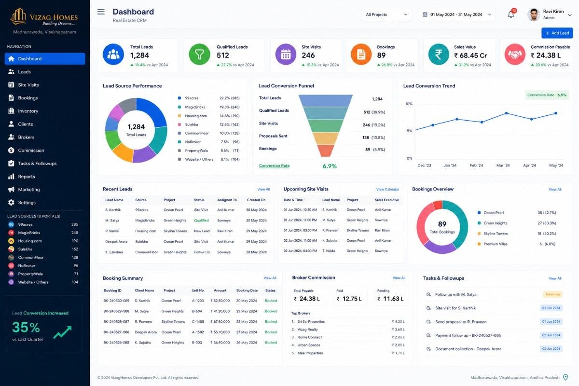Click the Total Leads people icon

click(113, 54)
